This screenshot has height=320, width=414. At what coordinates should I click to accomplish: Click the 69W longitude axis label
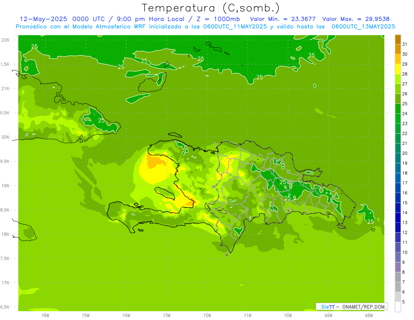[x=328, y=316]
